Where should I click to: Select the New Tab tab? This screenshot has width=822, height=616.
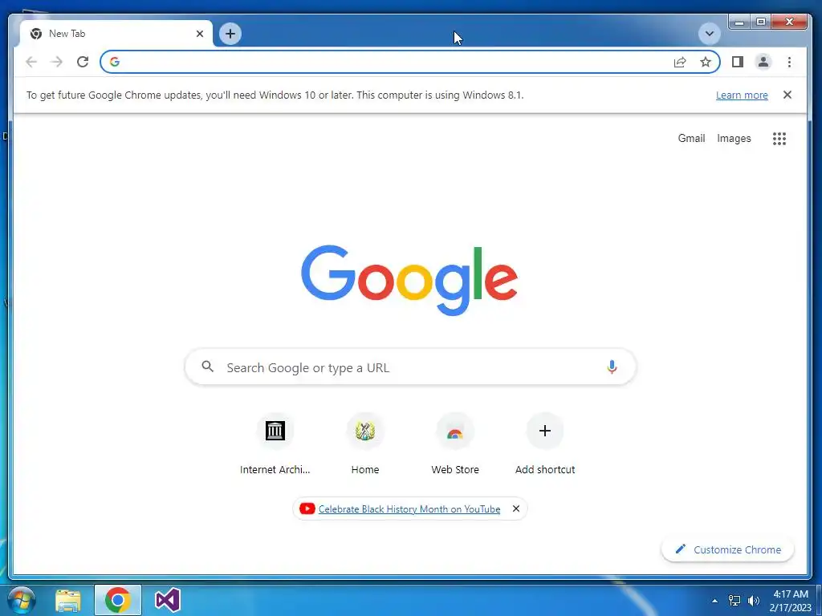(x=117, y=34)
